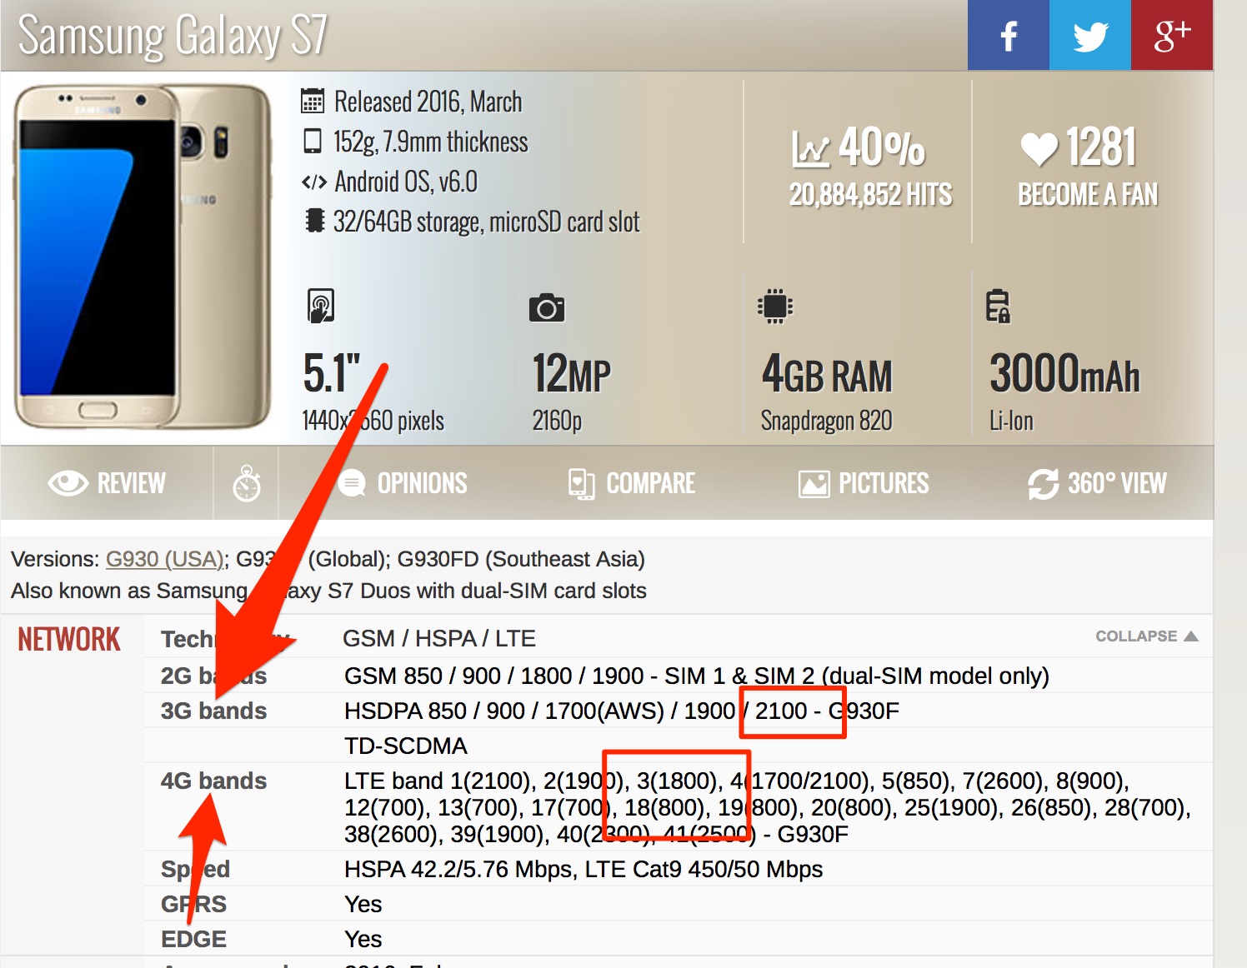1247x968 pixels.
Task: Click the Samsung Galaxy S7 phone image
Action: coord(143,257)
